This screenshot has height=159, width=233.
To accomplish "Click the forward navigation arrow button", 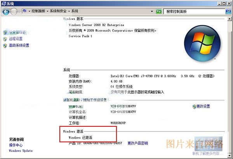I will [x=14, y=11].
